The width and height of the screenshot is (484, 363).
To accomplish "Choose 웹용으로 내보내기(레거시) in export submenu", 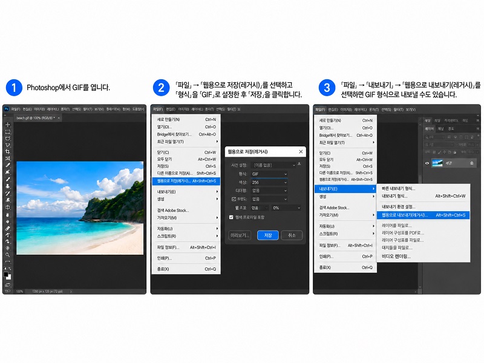I will (423, 215).
